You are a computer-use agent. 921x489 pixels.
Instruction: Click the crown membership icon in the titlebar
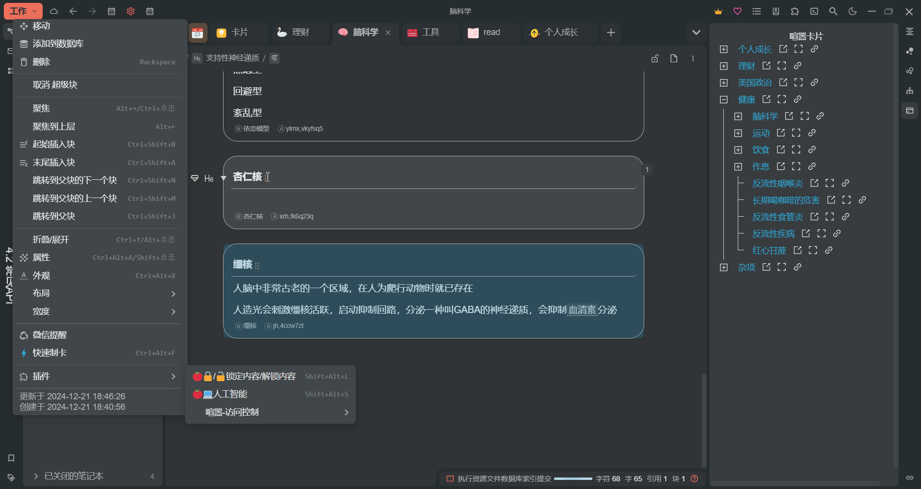(x=718, y=11)
